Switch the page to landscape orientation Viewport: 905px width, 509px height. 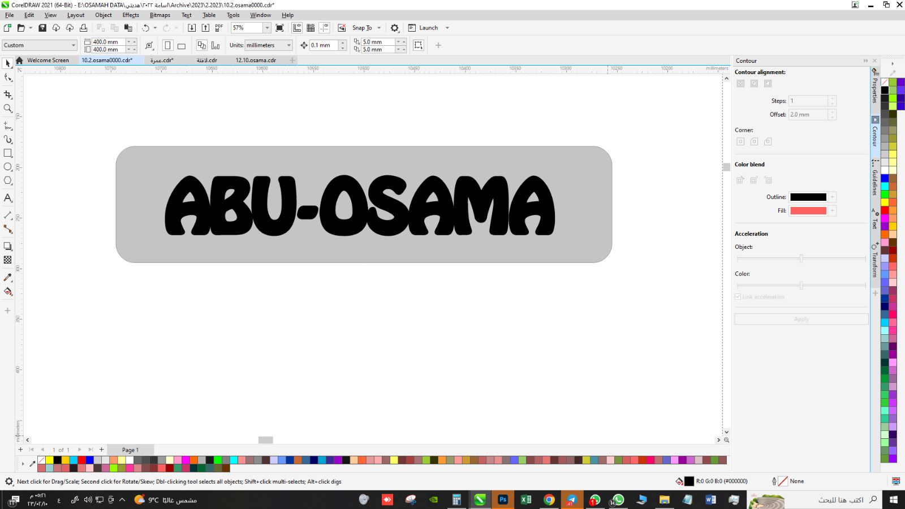[182, 46]
